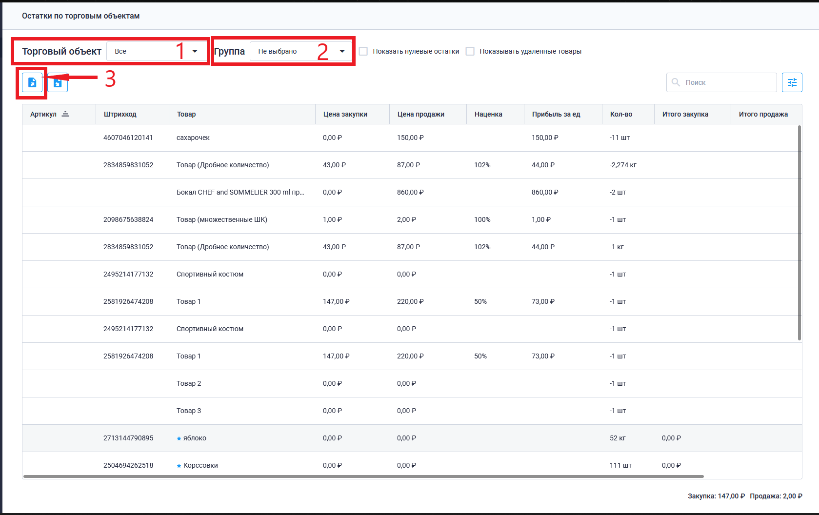Click barcode 2504694262518
The image size is (819, 515).
(x=128, y=466)
